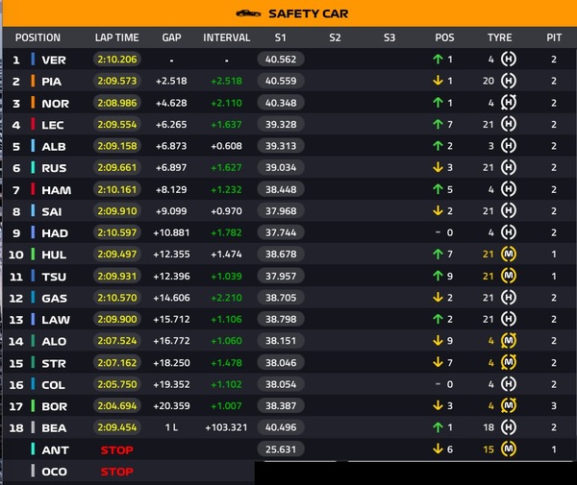The height and width of the screenshot is (485, 577).
Task: Click RUS's 39.034 sector one time
Action: tap(281, 167)
